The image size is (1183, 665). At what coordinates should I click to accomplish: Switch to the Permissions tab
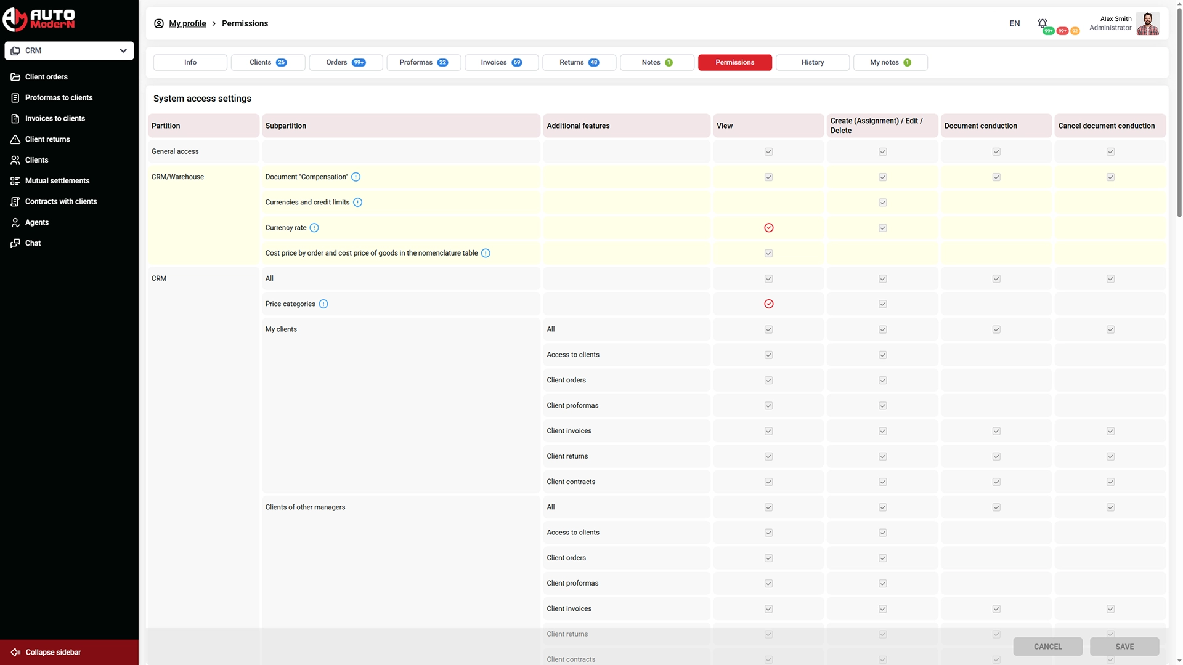pyautogui.click(x=734, y=62)
